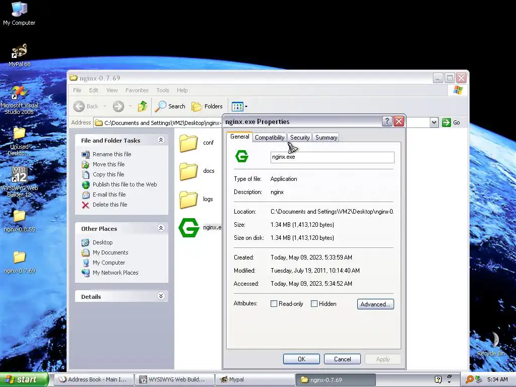Switch to Summary tab
Viewport: 516px width, 387px height.
(326, 138)
